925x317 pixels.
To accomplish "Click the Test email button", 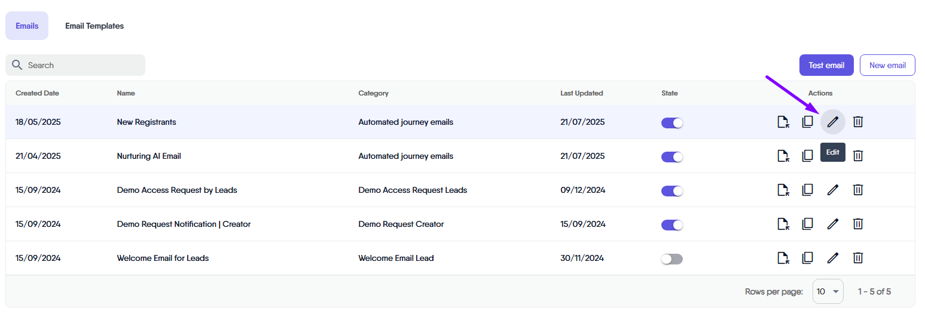I will (826, 65).
